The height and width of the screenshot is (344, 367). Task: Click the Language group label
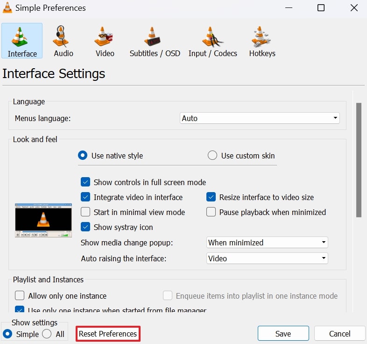(29, 102)
